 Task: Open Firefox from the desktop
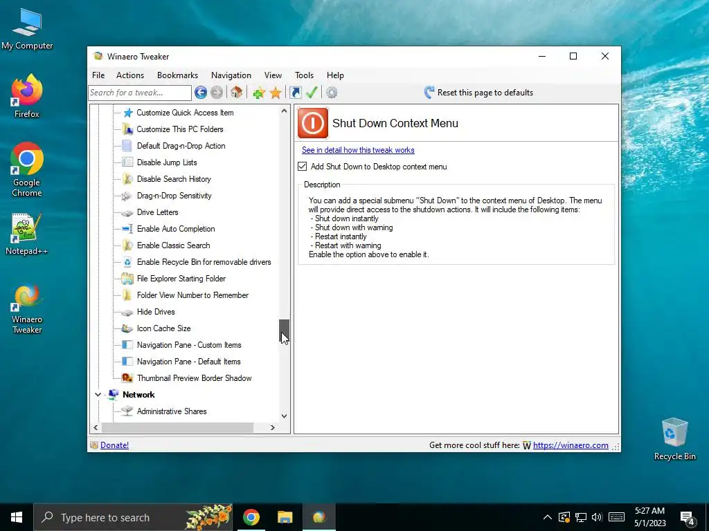pos(27,95)
